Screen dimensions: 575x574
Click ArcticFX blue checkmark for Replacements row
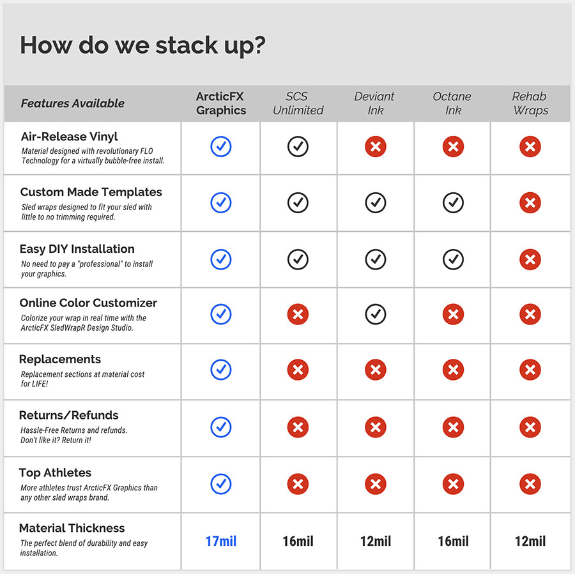[221, 370]
